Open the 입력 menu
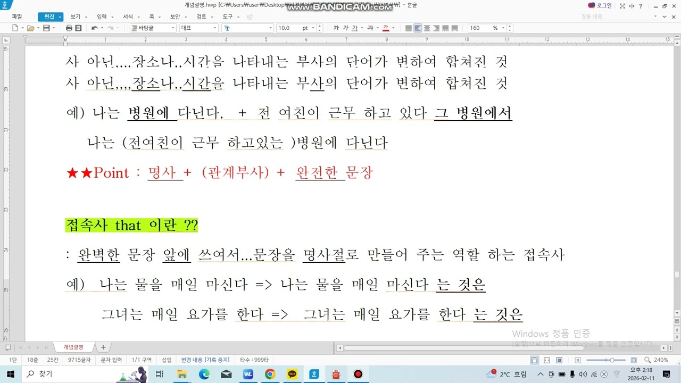Screen dimensions: 681x383 point(104,16)
